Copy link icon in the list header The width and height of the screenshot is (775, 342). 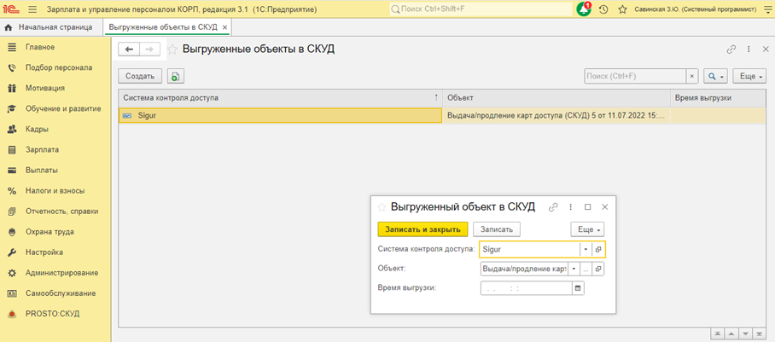[731, 49]
